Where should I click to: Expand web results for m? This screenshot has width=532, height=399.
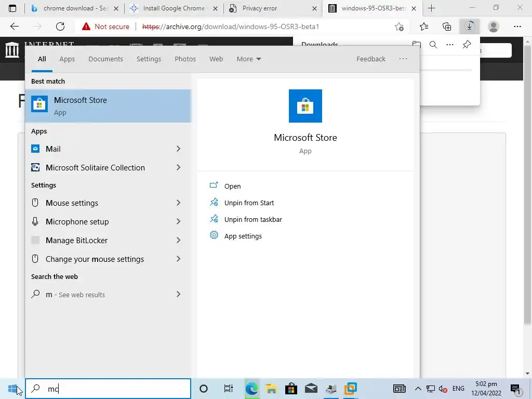(x=179, y=294)
